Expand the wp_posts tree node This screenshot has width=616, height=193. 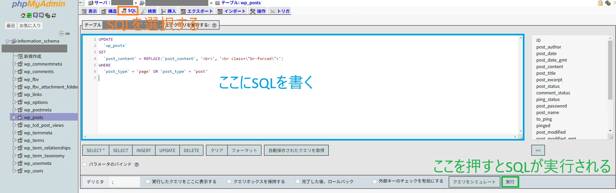[x=14, y=117]
